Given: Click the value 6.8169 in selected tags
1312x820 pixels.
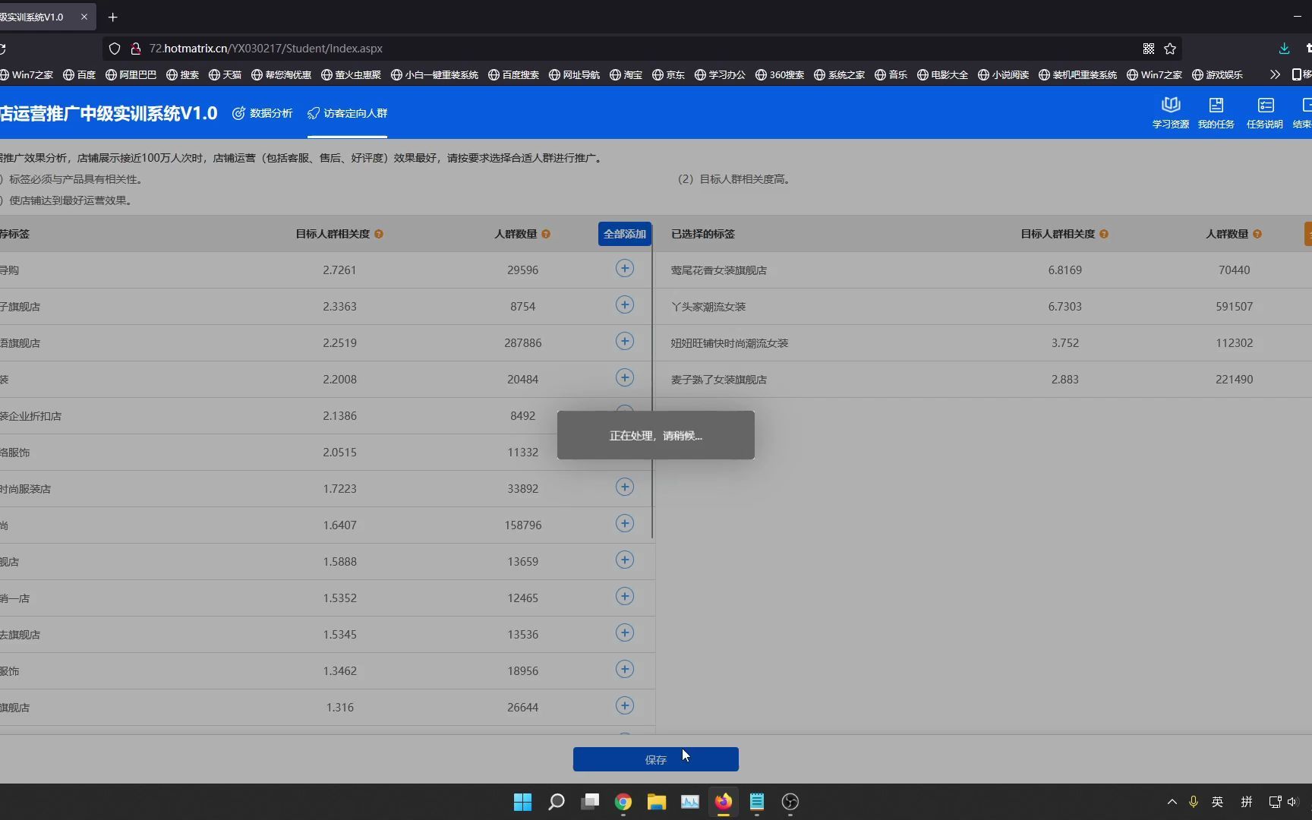Looking at the screenshot, I should click(x=1064, y=270).
